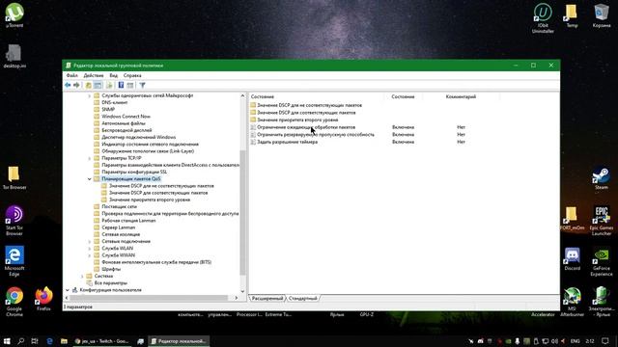Open the Edge icon on the taskbar
This screenshot has height=347, width=618.
[49, 341]
